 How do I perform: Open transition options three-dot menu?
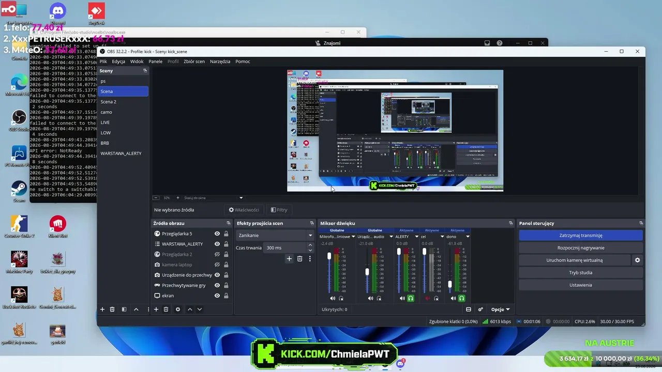[310, 259]
